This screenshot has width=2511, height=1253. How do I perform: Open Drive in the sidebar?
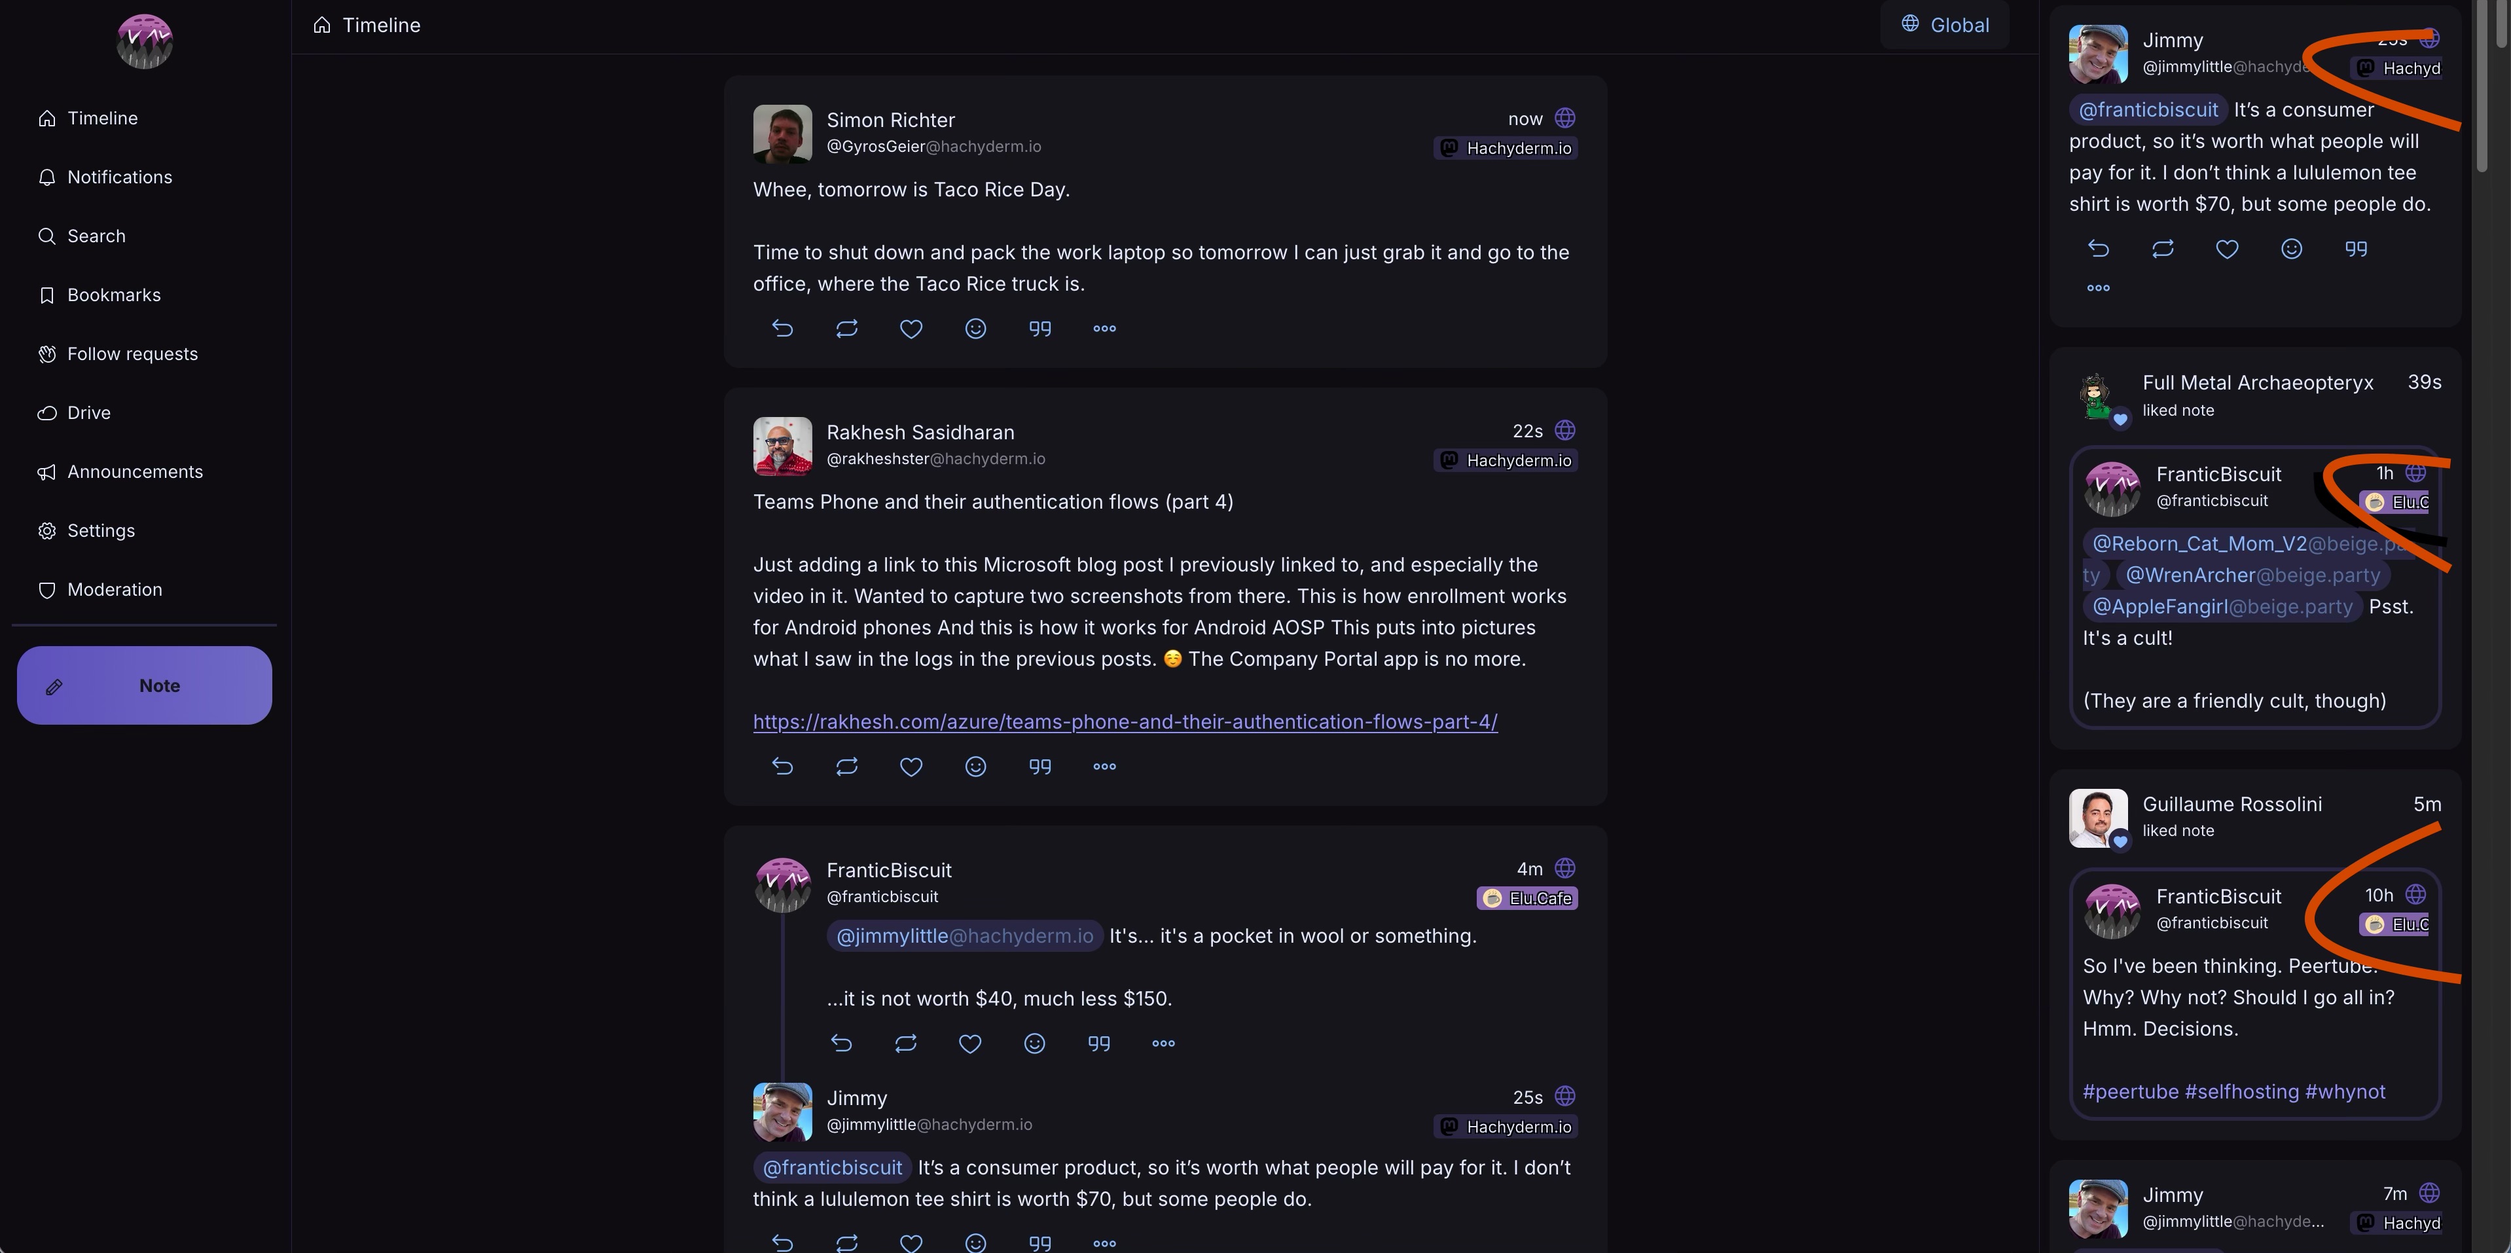(x=88, y=414)
